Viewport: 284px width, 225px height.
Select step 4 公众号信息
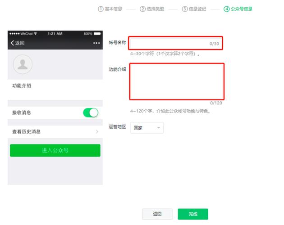pos(238,9)
